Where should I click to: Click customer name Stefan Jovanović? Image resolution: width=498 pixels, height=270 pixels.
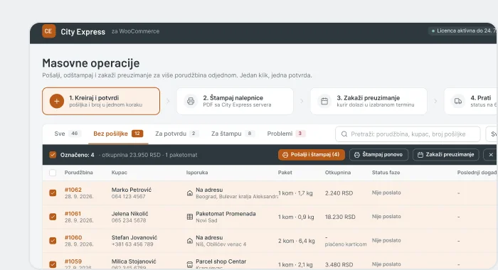click(134, 237)
